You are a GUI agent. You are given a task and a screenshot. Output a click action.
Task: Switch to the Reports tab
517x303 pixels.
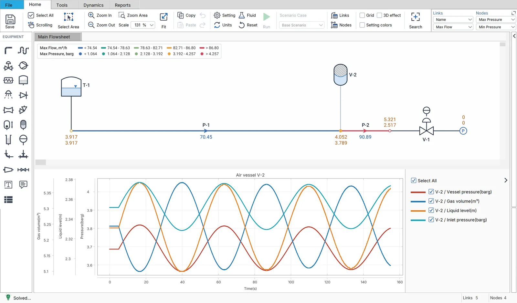point(123,5)
